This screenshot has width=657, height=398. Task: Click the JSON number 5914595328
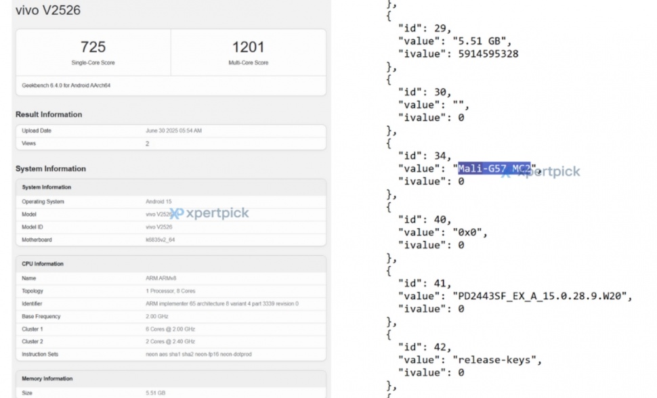click(x=488, y=54)
